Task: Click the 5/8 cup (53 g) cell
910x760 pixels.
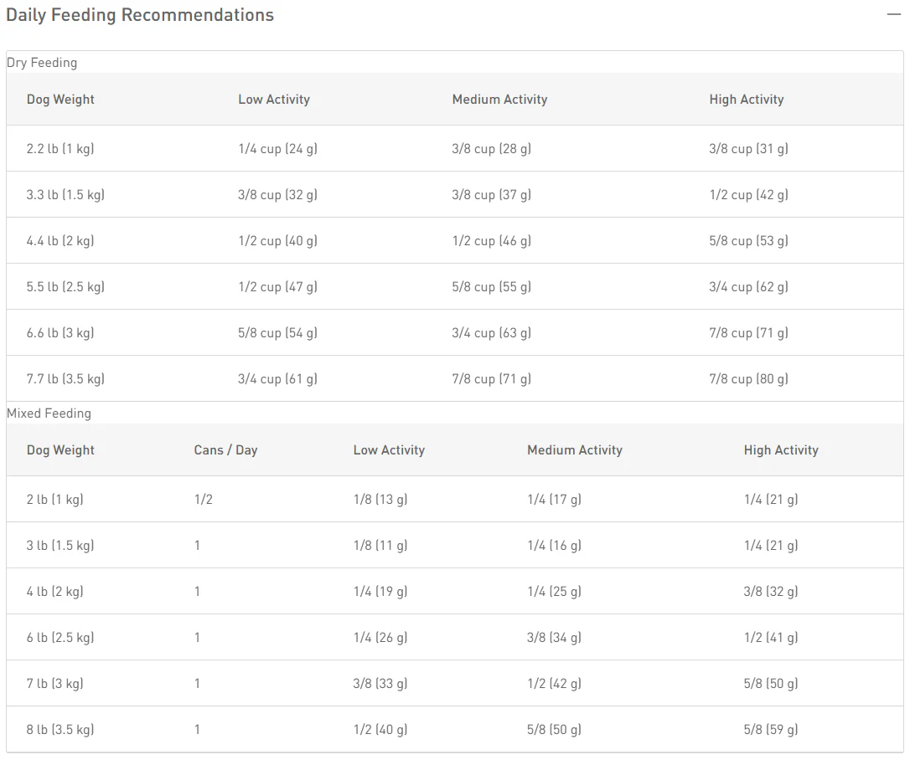Action: tap(748, 240)
